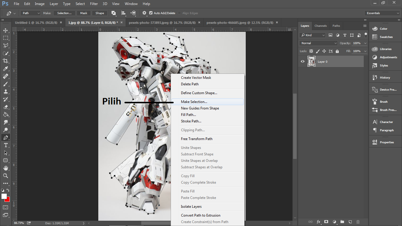This screenshot has height=226, width=402.
Task: Switch to the Channels panel tab
Action: coord(320,26)
